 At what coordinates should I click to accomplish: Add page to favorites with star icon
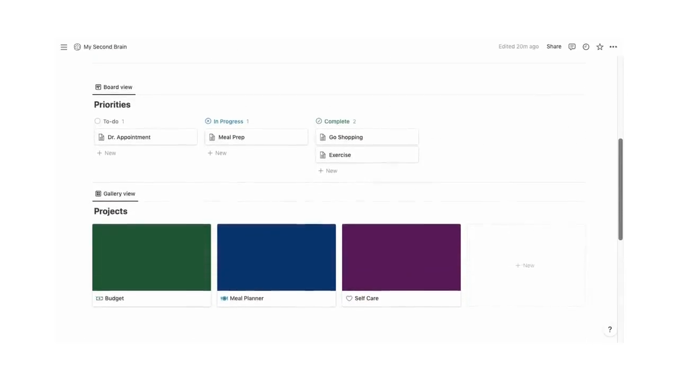point(600,47)
